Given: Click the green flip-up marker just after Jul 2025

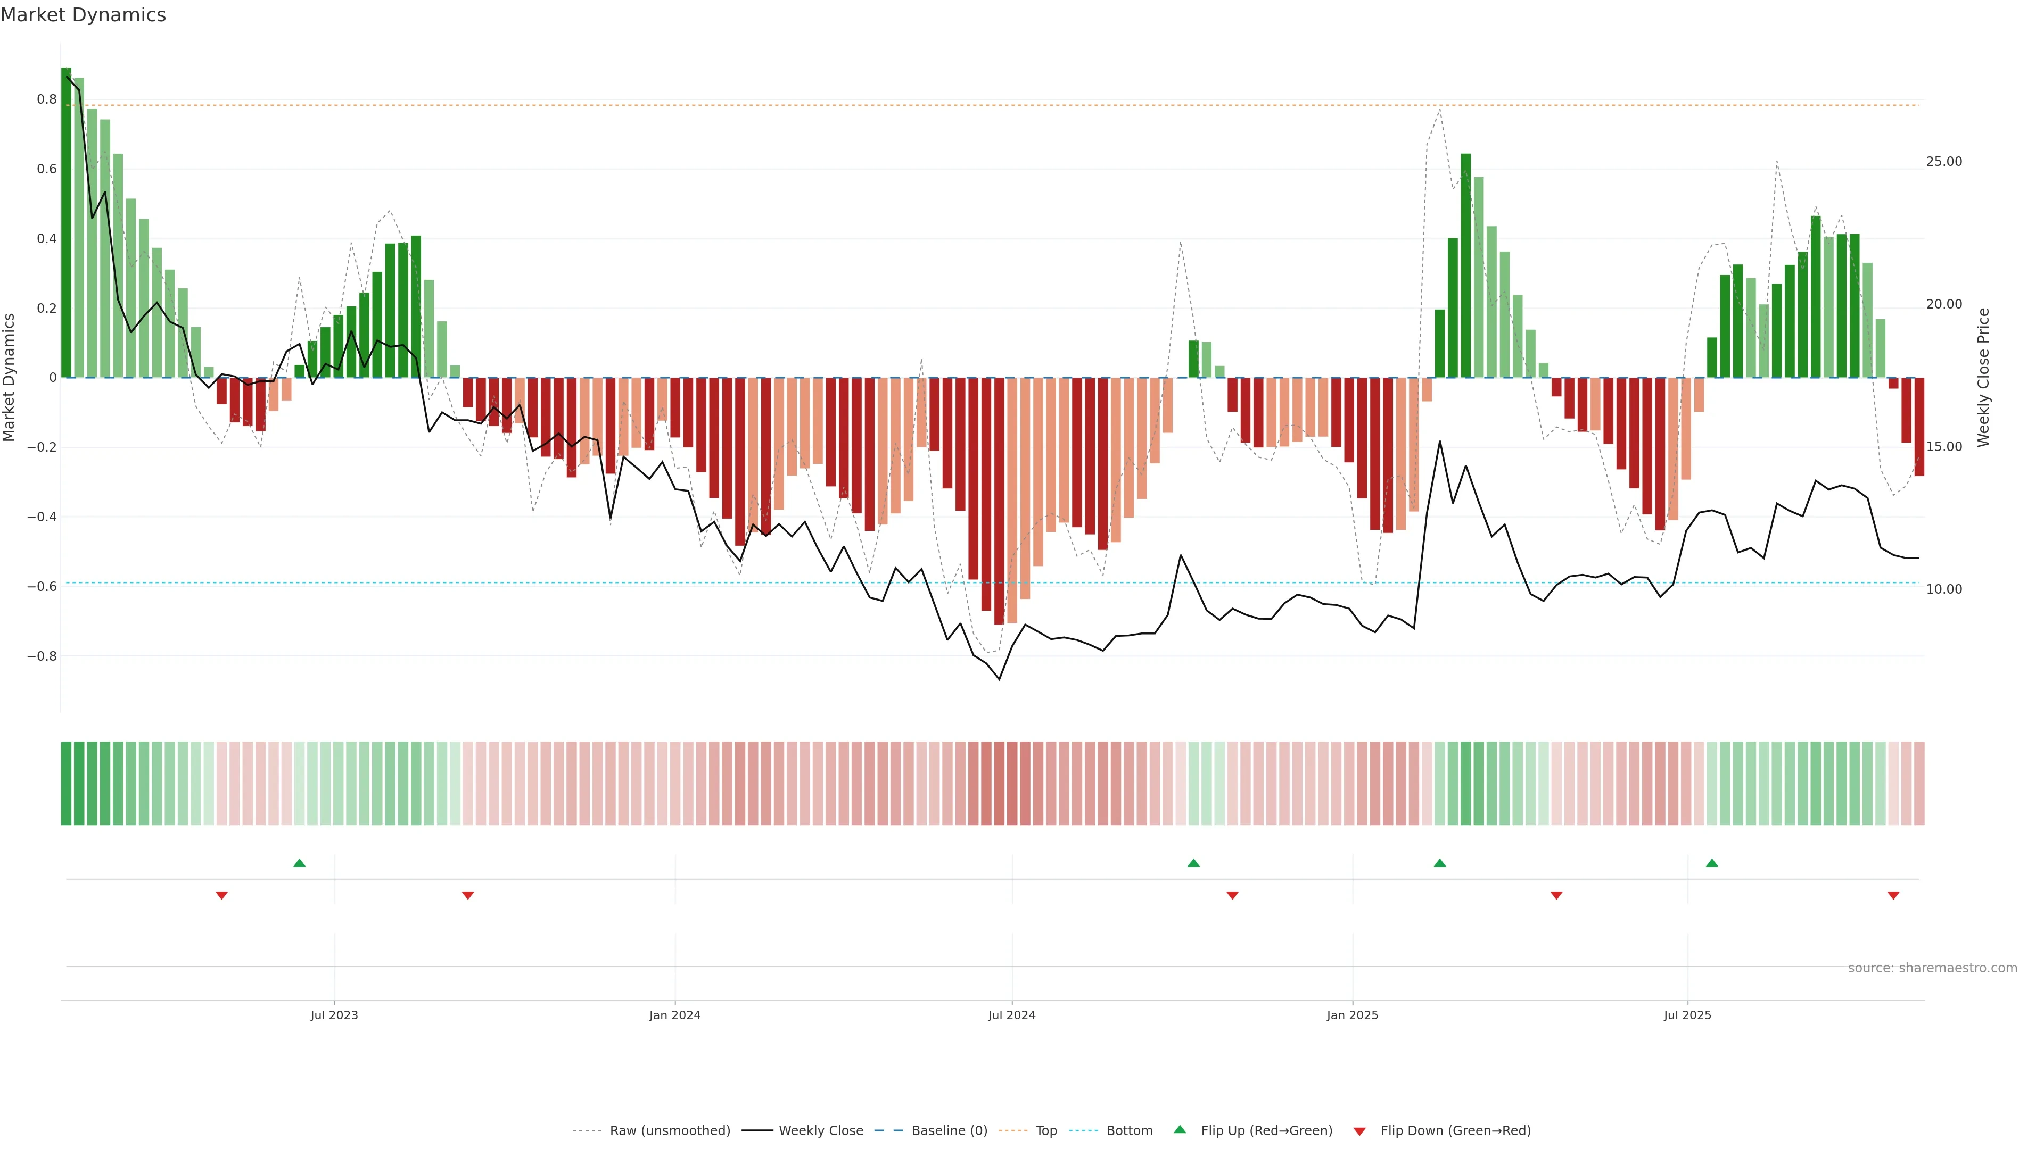Looking at the screenshot, I should [1711, 863].
